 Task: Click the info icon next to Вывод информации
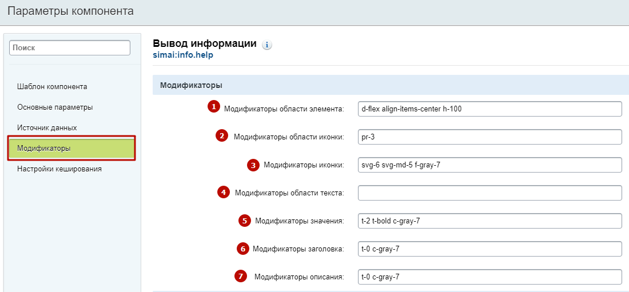[x=267, y=45]
